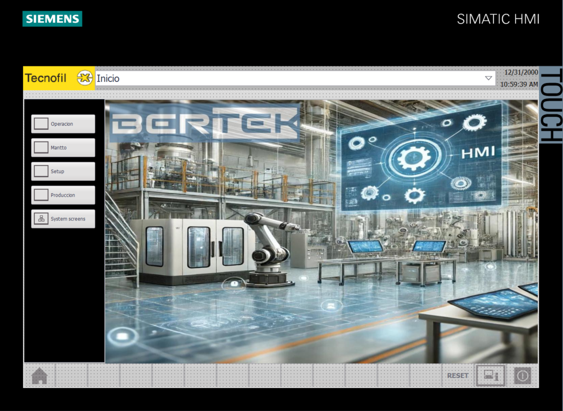The height and width of the screenshot is (411, 563).
Task: Open the Produccion screen
Action: 63,195
